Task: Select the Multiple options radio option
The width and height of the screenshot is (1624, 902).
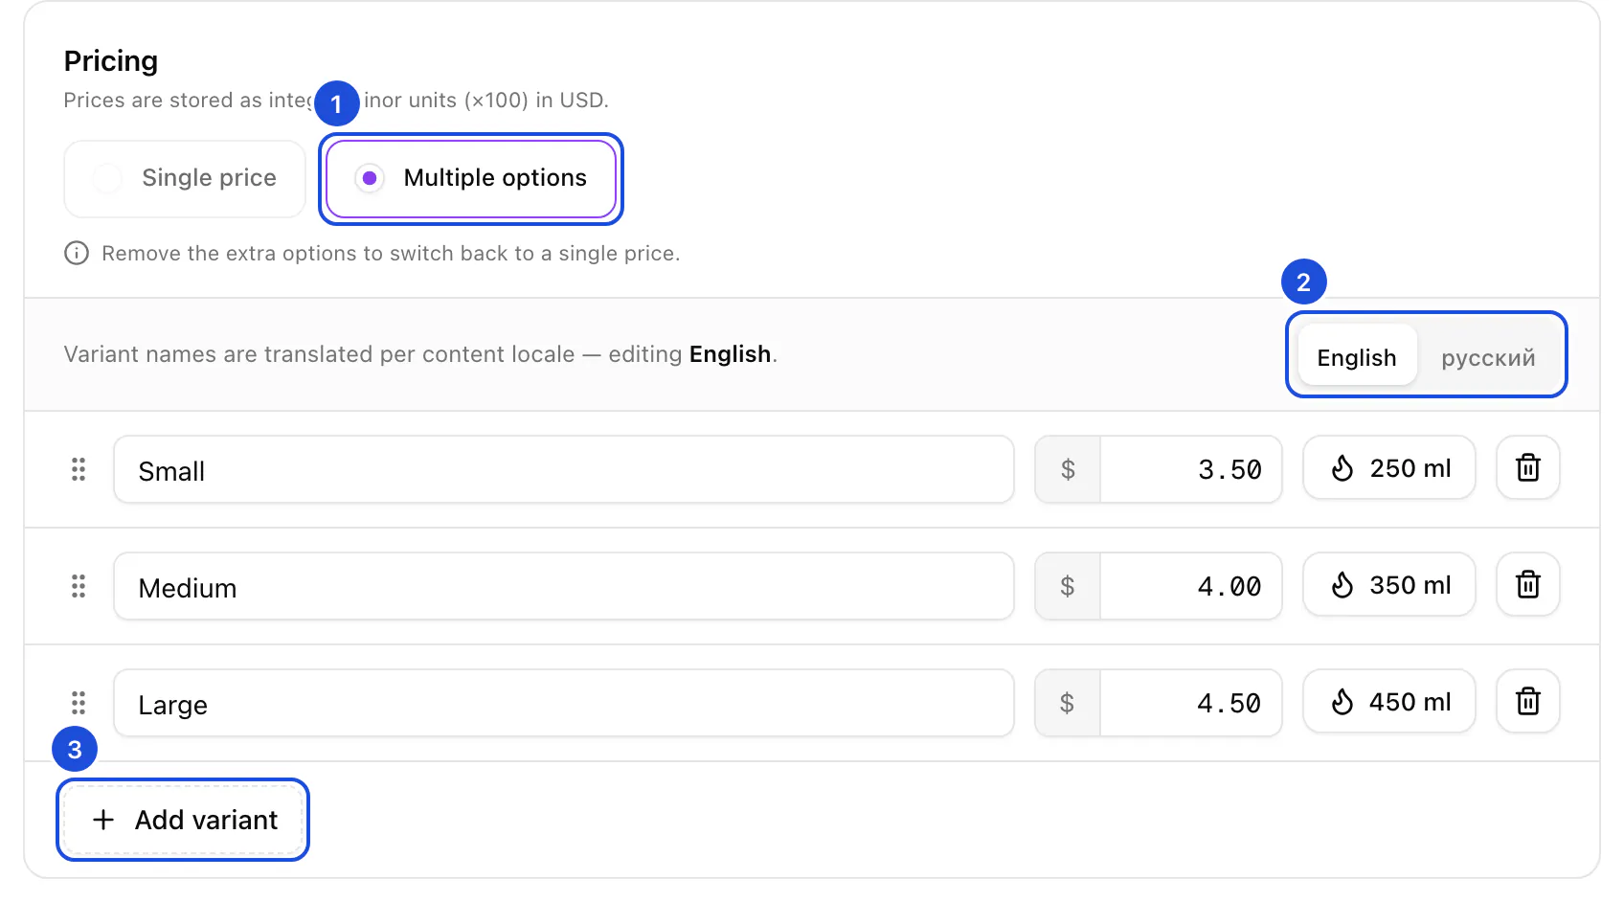Action: (x=471, y=178)
